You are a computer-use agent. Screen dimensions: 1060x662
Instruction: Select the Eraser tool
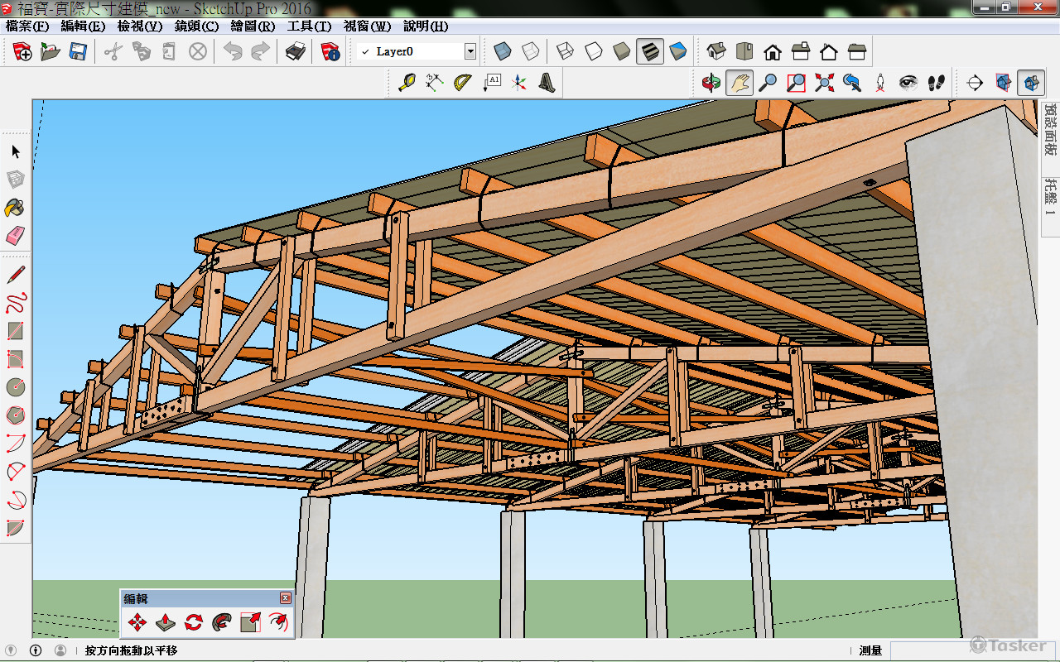(15, 236)
